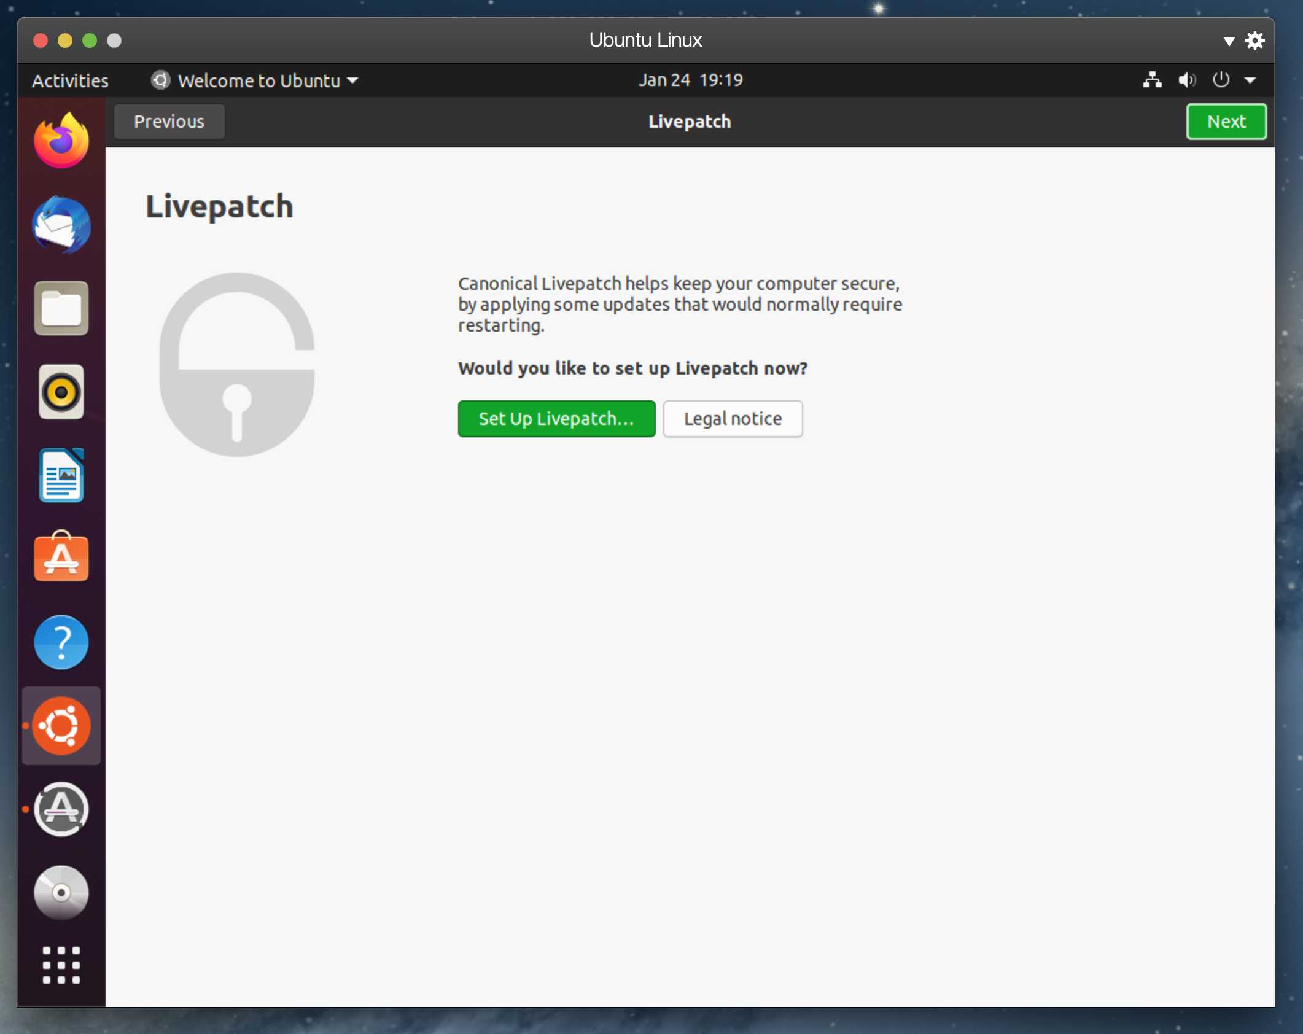Screen dimensions: 1303x1034
Task: Expand the system menu arrow
Action: point(1250,80)
